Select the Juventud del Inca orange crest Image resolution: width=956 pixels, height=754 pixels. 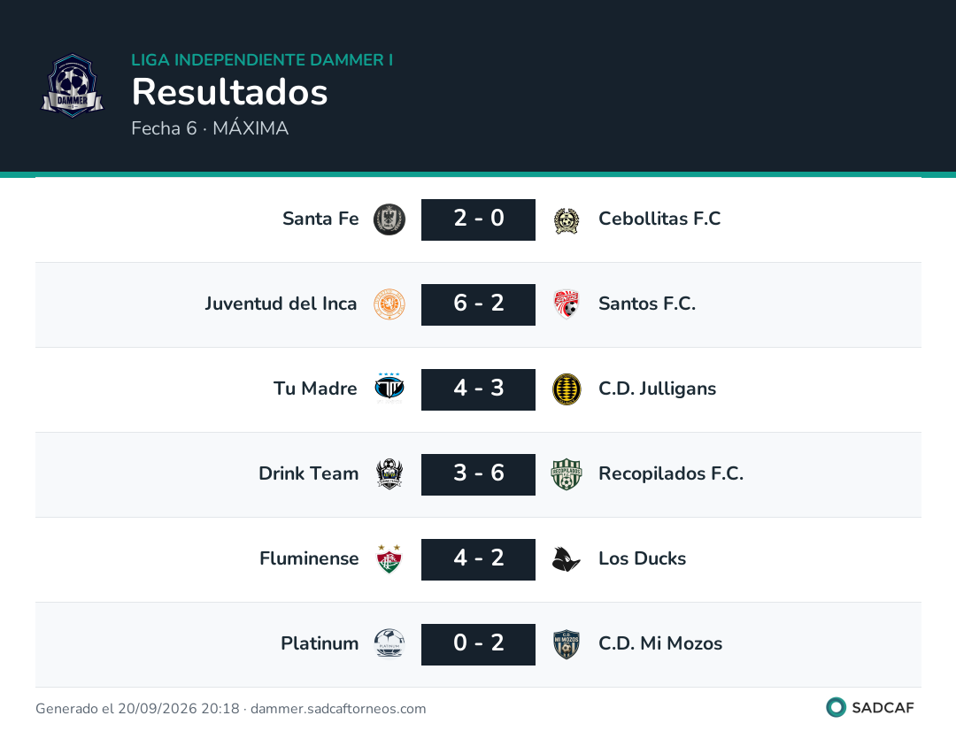(x=389, y=304)
